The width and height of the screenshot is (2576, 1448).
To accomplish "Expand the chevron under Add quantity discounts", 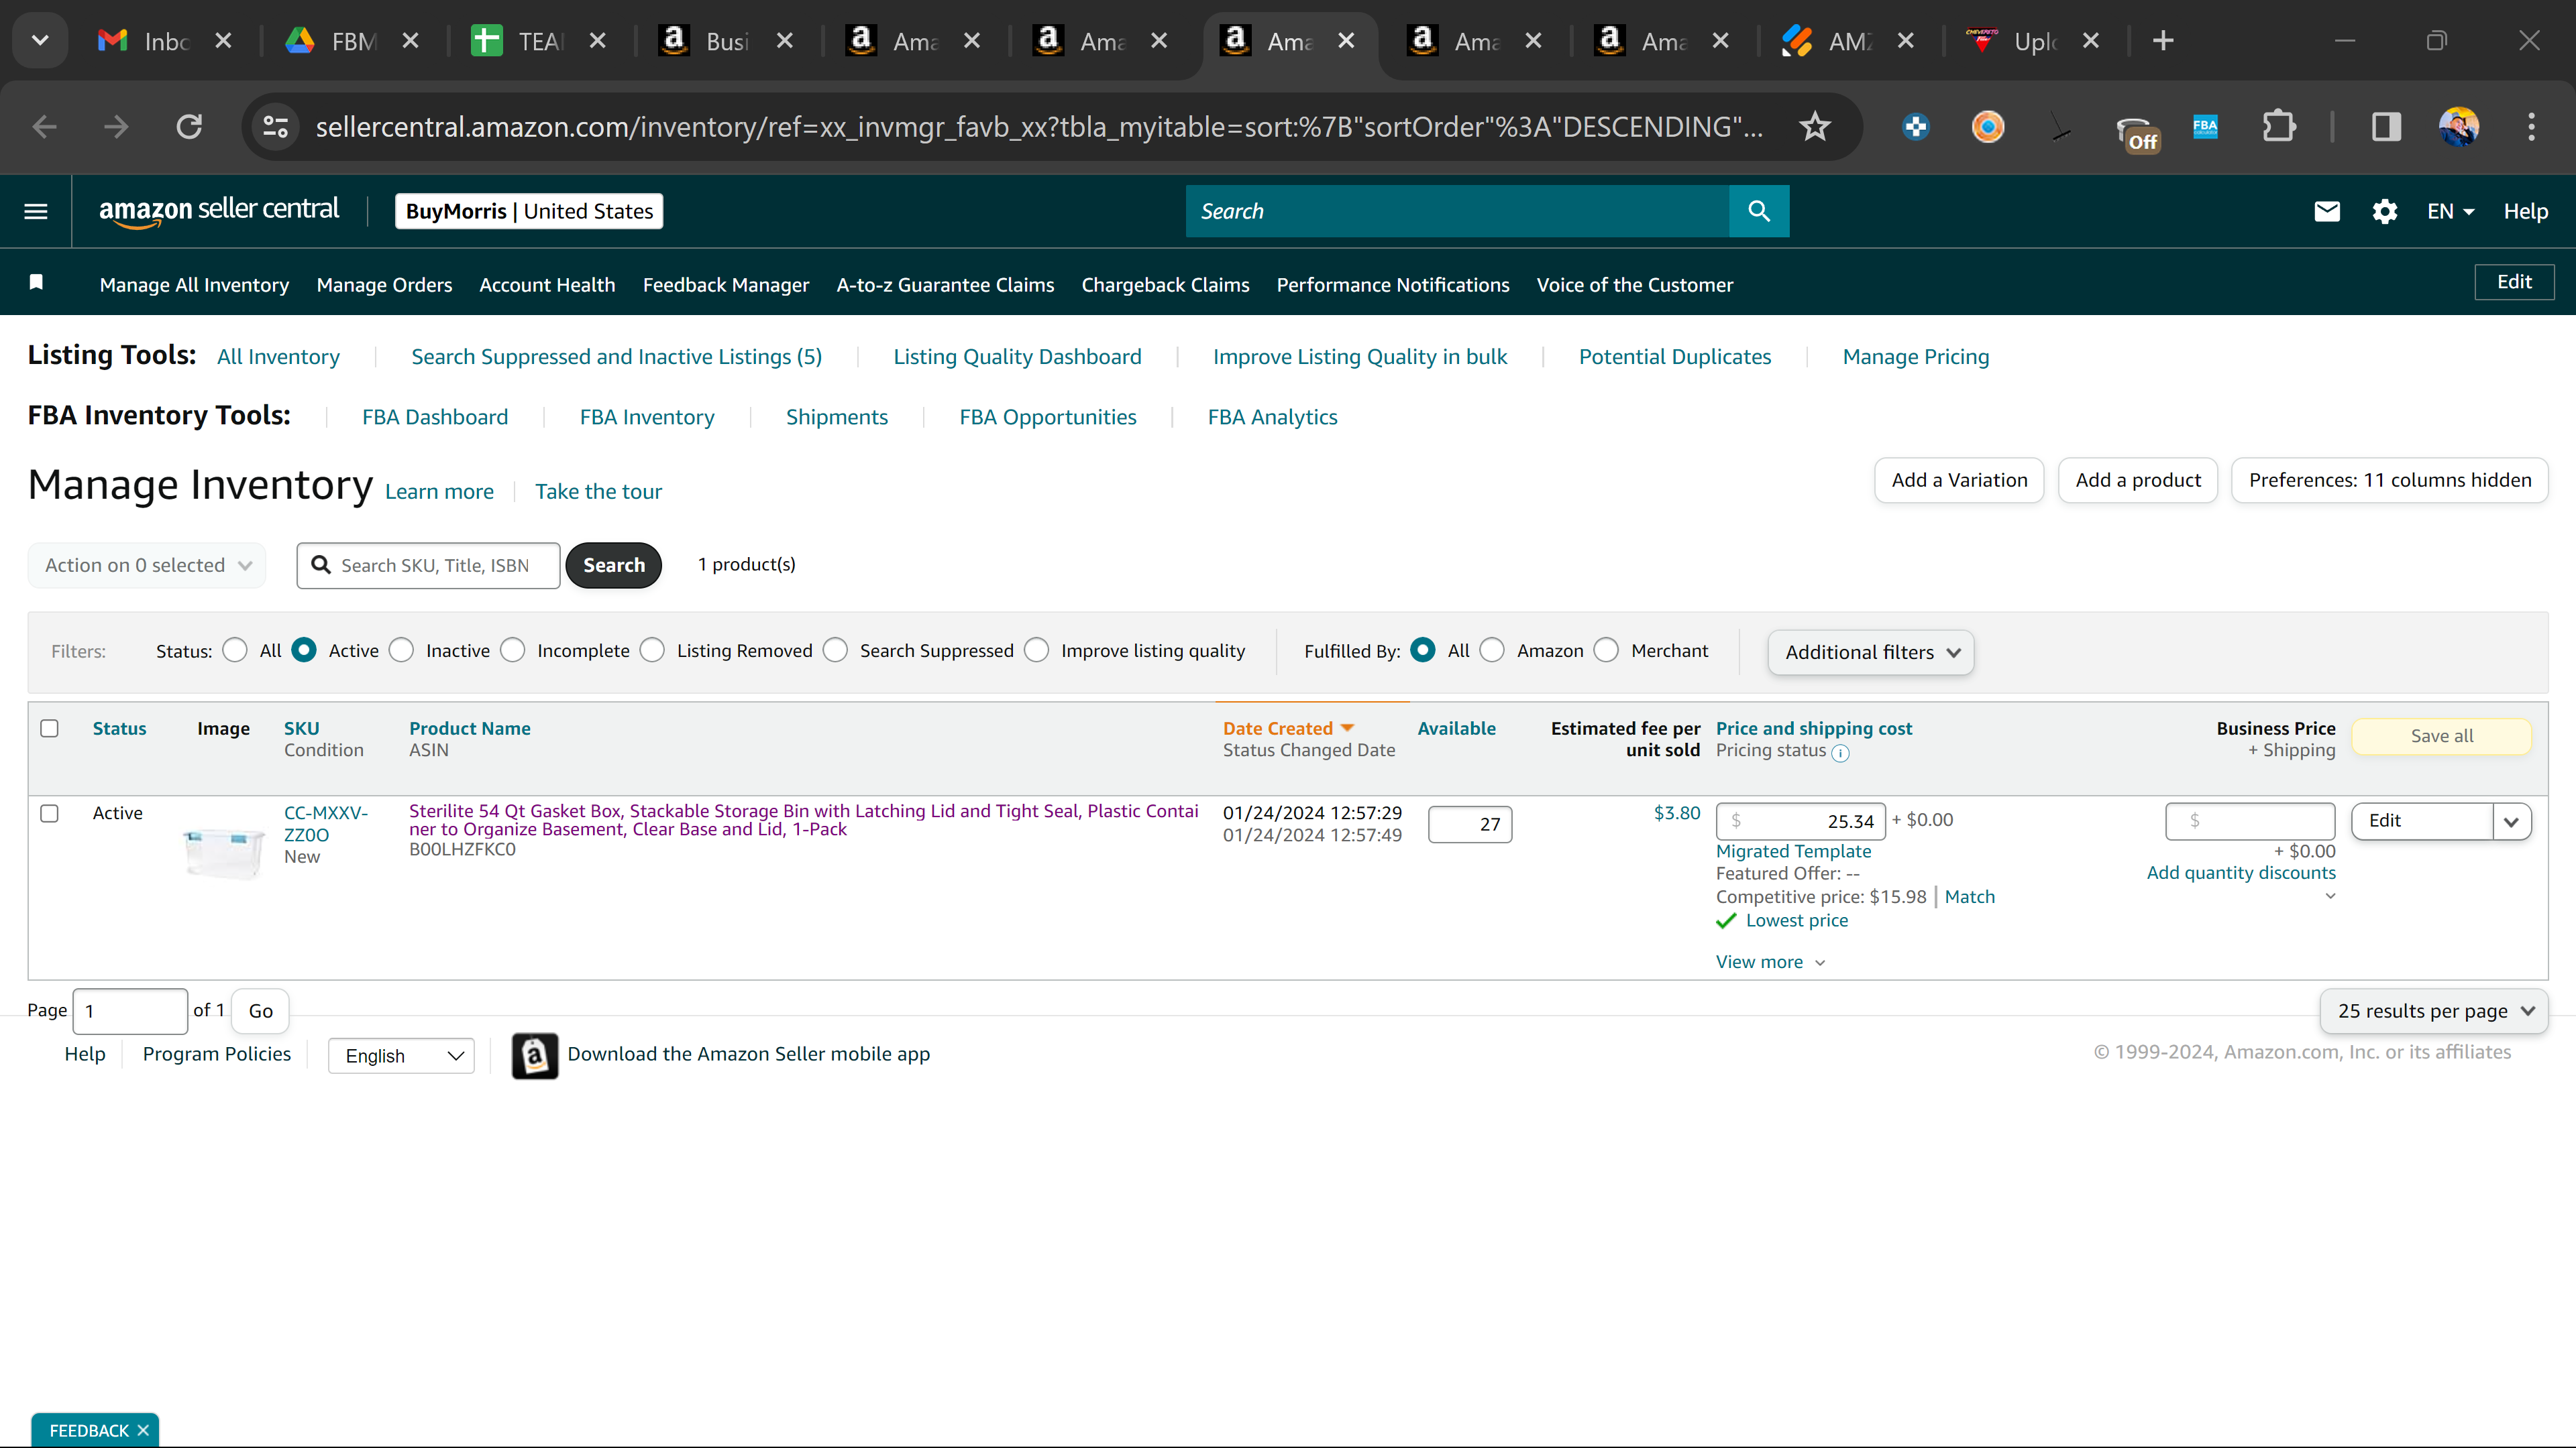I will (x=2330, y=896).
